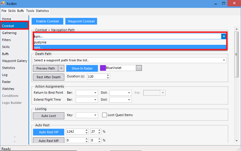Toggle Rest After Death

49,77
